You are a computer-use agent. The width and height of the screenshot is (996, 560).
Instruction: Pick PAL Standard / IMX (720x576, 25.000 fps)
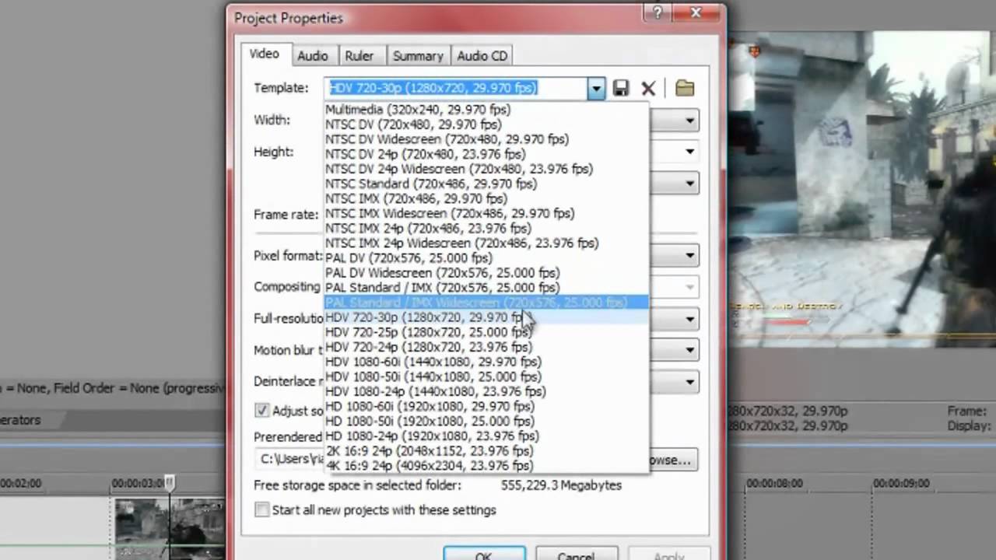[x=486, y=287]
